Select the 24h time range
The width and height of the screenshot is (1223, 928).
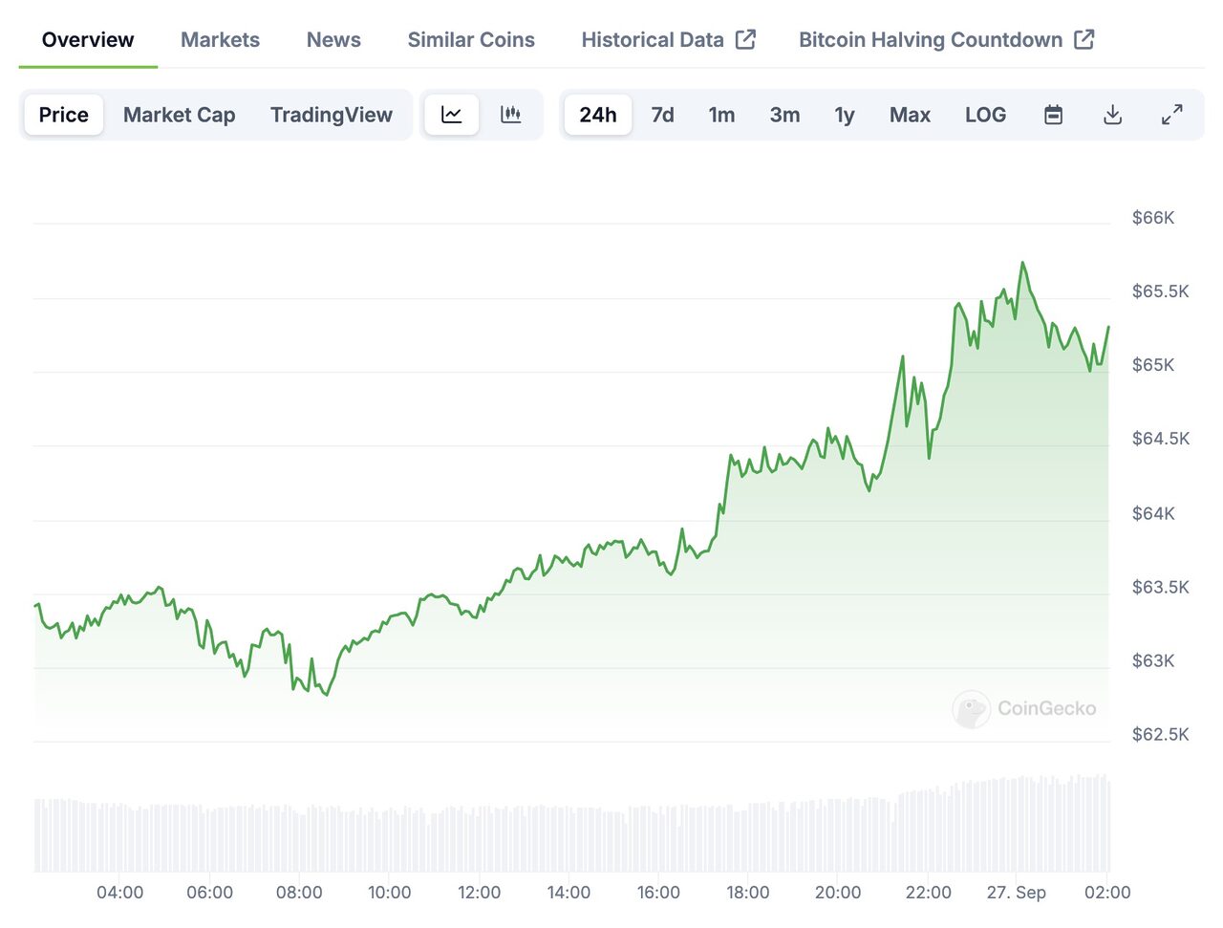tap(597, 115)
